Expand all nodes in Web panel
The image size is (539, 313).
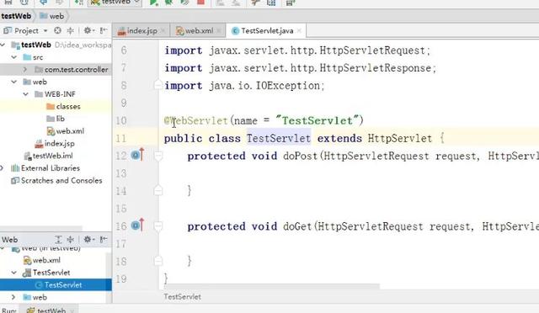pyautogui.click(x=58, y=240)
